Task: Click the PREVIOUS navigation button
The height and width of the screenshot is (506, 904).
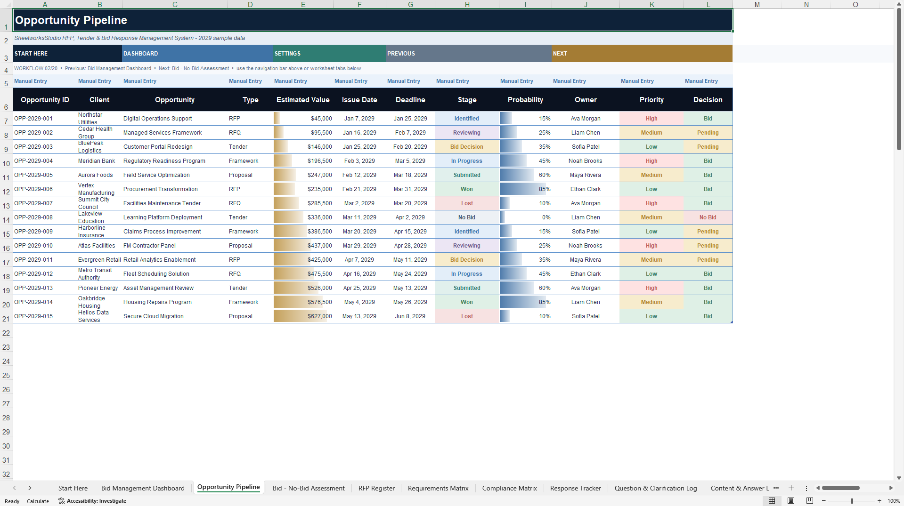Action: coord(469,54)
